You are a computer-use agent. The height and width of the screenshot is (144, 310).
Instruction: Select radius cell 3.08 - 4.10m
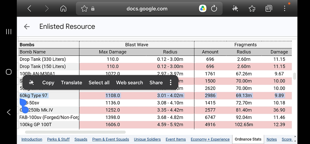point(170,103)
